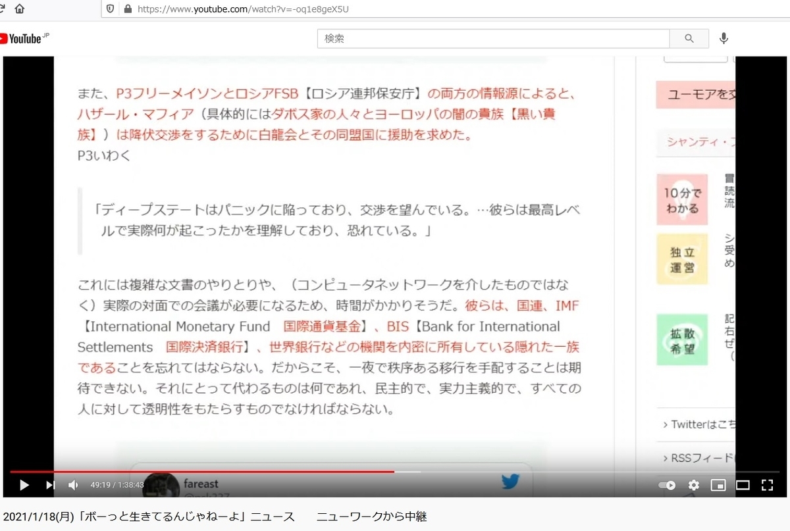Play the YouTube video
790x531 pixels.
(24, 485)
